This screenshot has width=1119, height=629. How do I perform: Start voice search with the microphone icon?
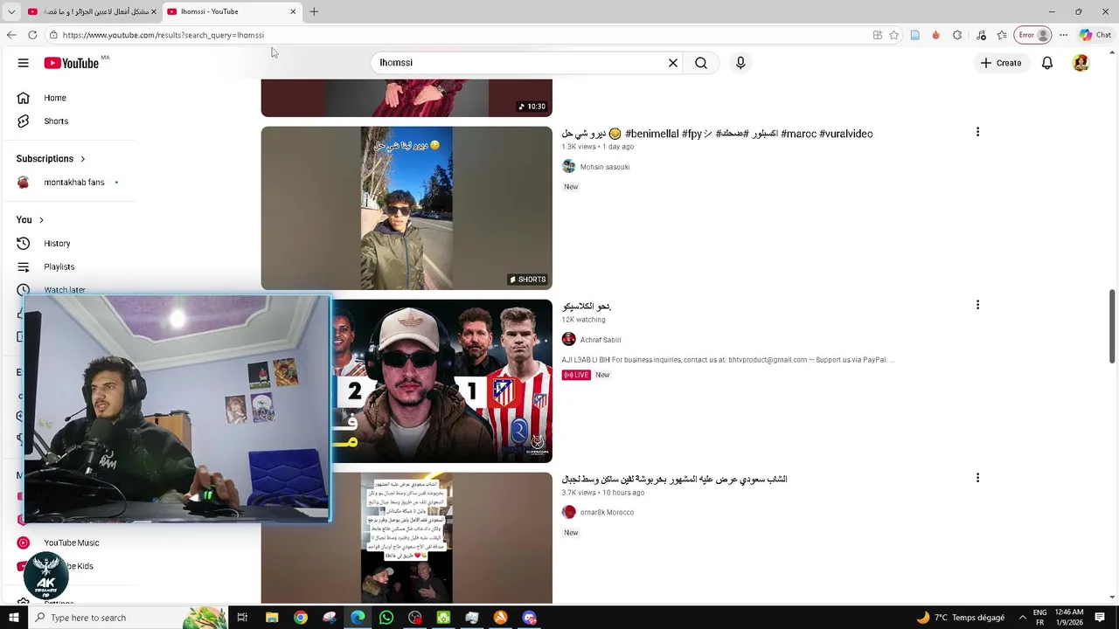(740, 63)
